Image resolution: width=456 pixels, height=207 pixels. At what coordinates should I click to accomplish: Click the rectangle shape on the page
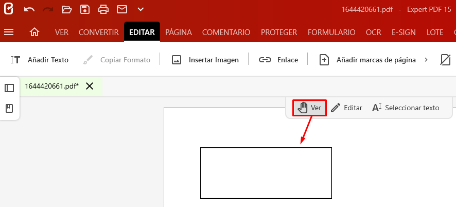coord(266,173)
